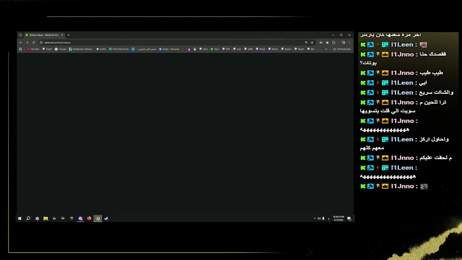Open the Apps grid icon in bookmarks bar
Viewport: 462px width, 260px height.
click(x=21, y=49)
